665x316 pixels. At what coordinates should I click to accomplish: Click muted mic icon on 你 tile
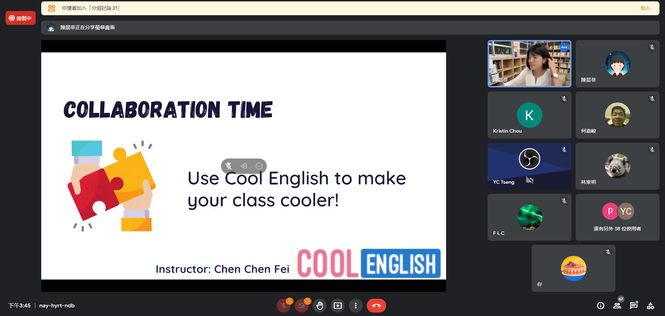(x=608, y=252)
